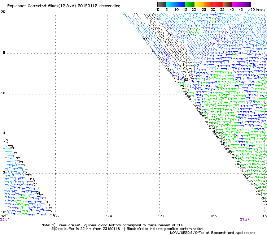267x235 pixels.
Task: Click latitude axis label '20'
Action: click(x=3, y=12)
